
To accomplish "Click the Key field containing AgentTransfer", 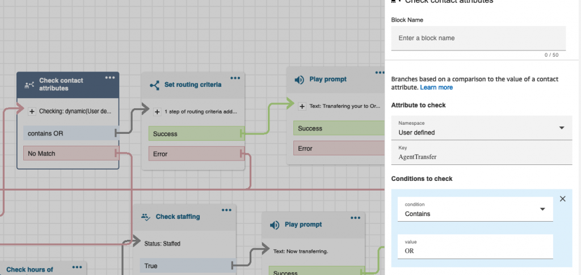I will pos(482,156).
